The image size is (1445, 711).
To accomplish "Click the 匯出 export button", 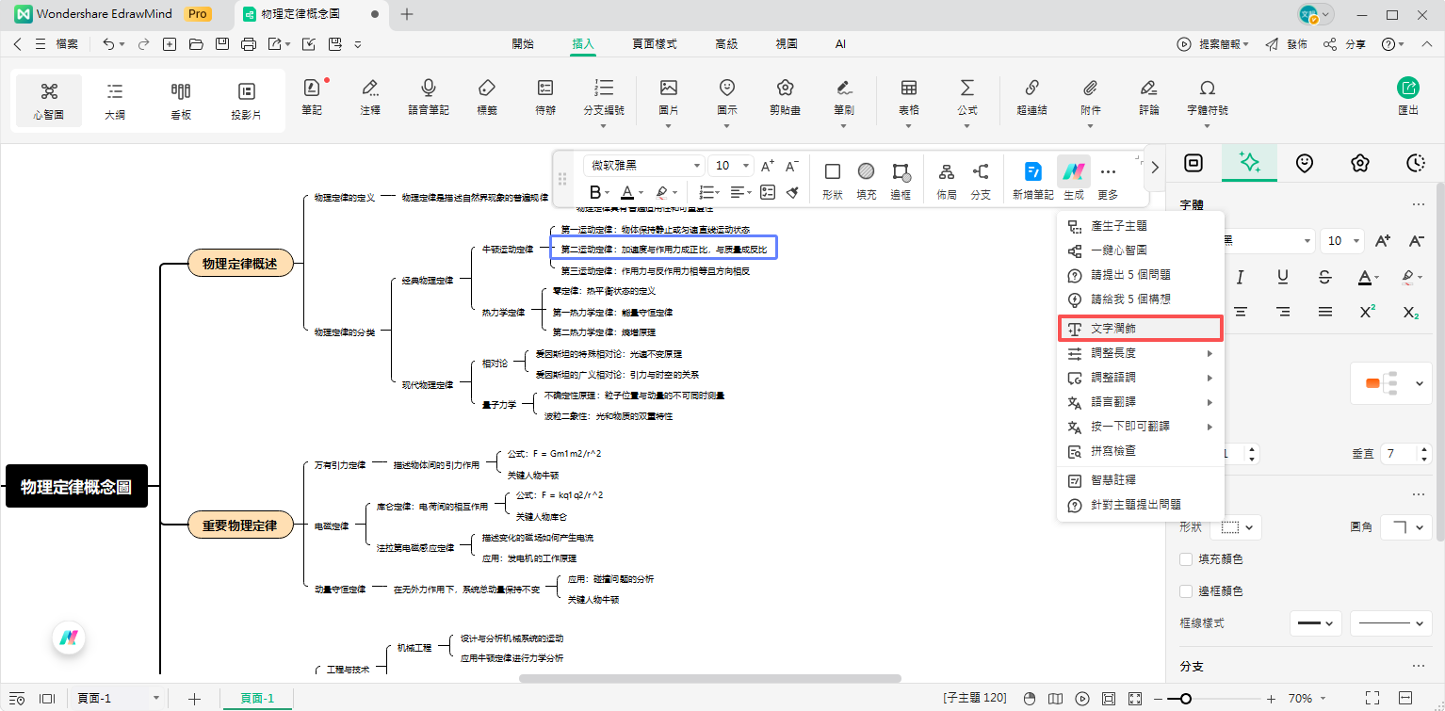I will [x=1408, y=95].
